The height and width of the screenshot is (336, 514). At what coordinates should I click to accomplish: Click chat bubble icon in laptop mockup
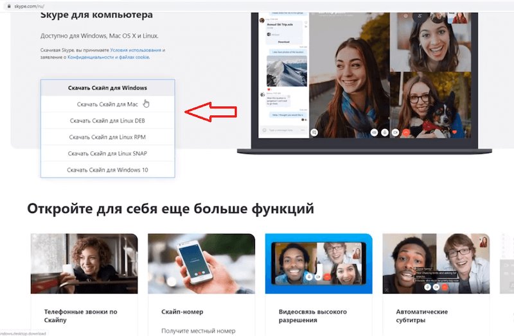coord(314,133)
